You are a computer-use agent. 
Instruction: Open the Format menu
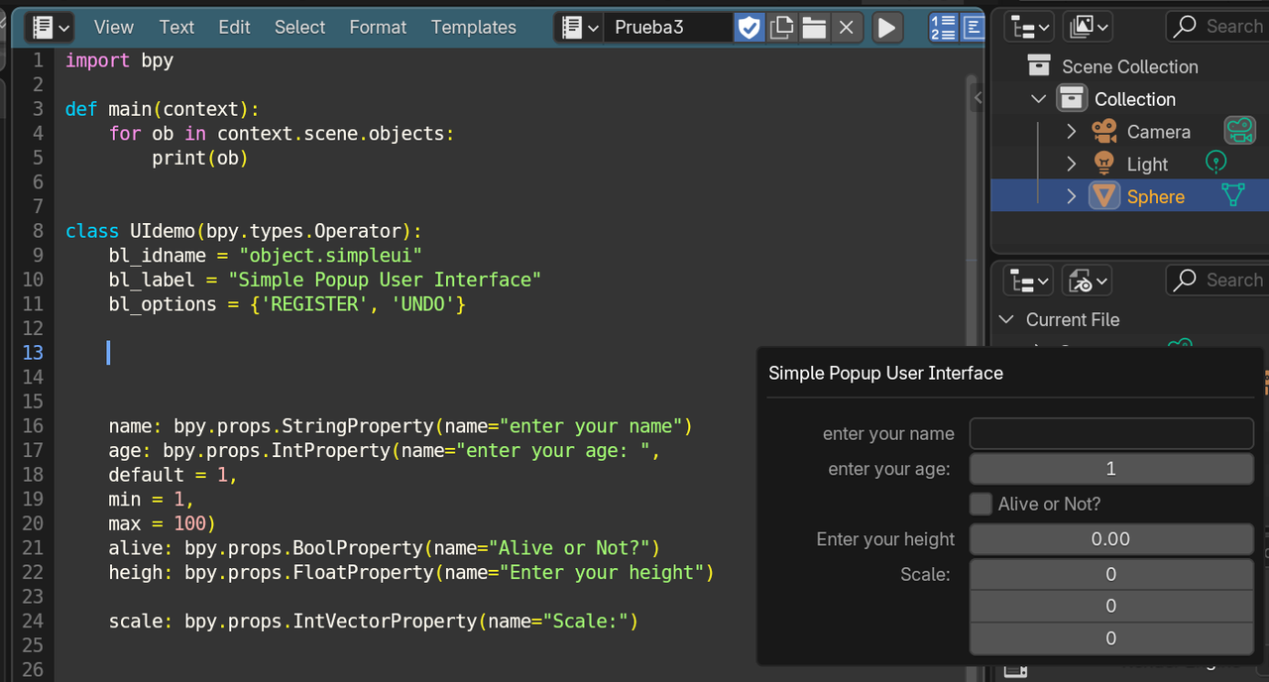[378, 27]
